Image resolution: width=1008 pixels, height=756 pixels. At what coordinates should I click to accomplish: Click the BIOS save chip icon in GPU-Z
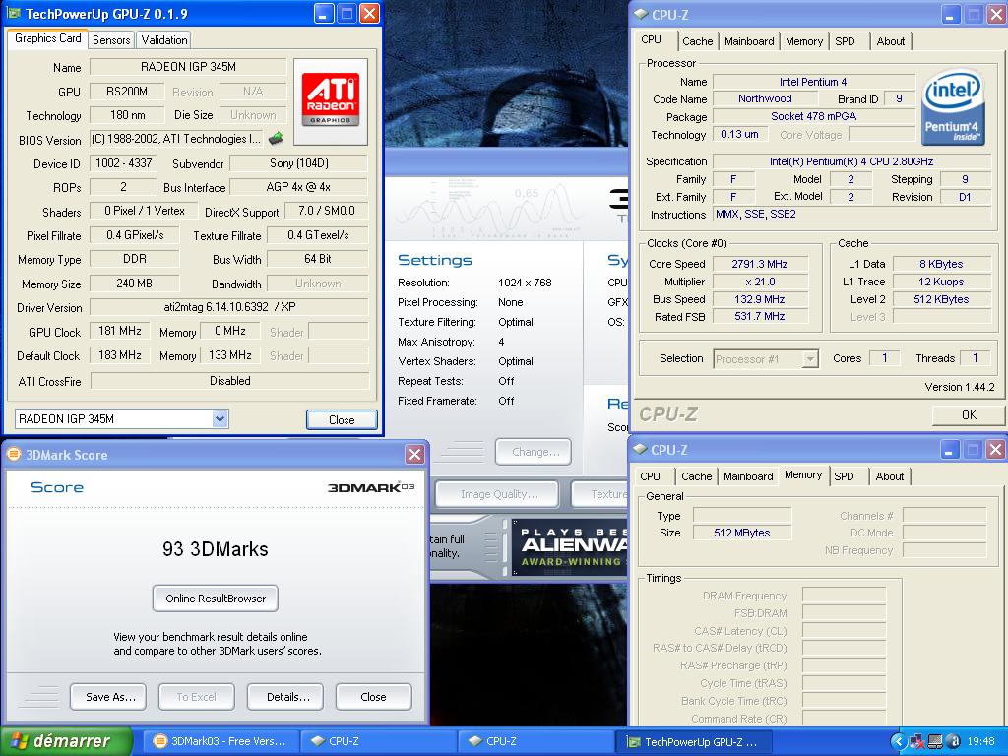tap(276, 138)
